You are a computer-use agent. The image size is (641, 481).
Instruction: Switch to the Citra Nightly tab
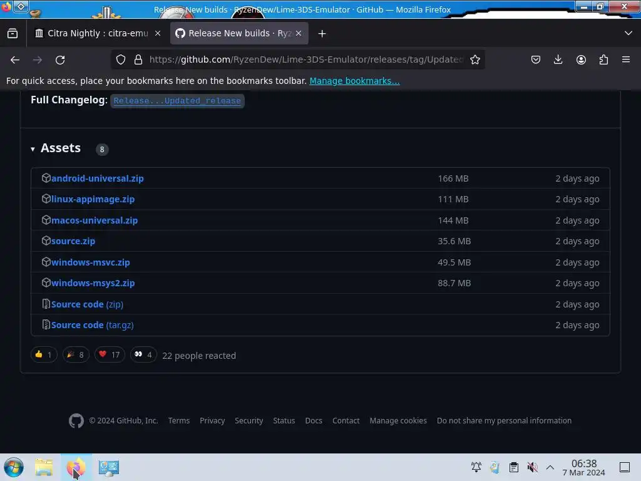click(x=97, y=34)
